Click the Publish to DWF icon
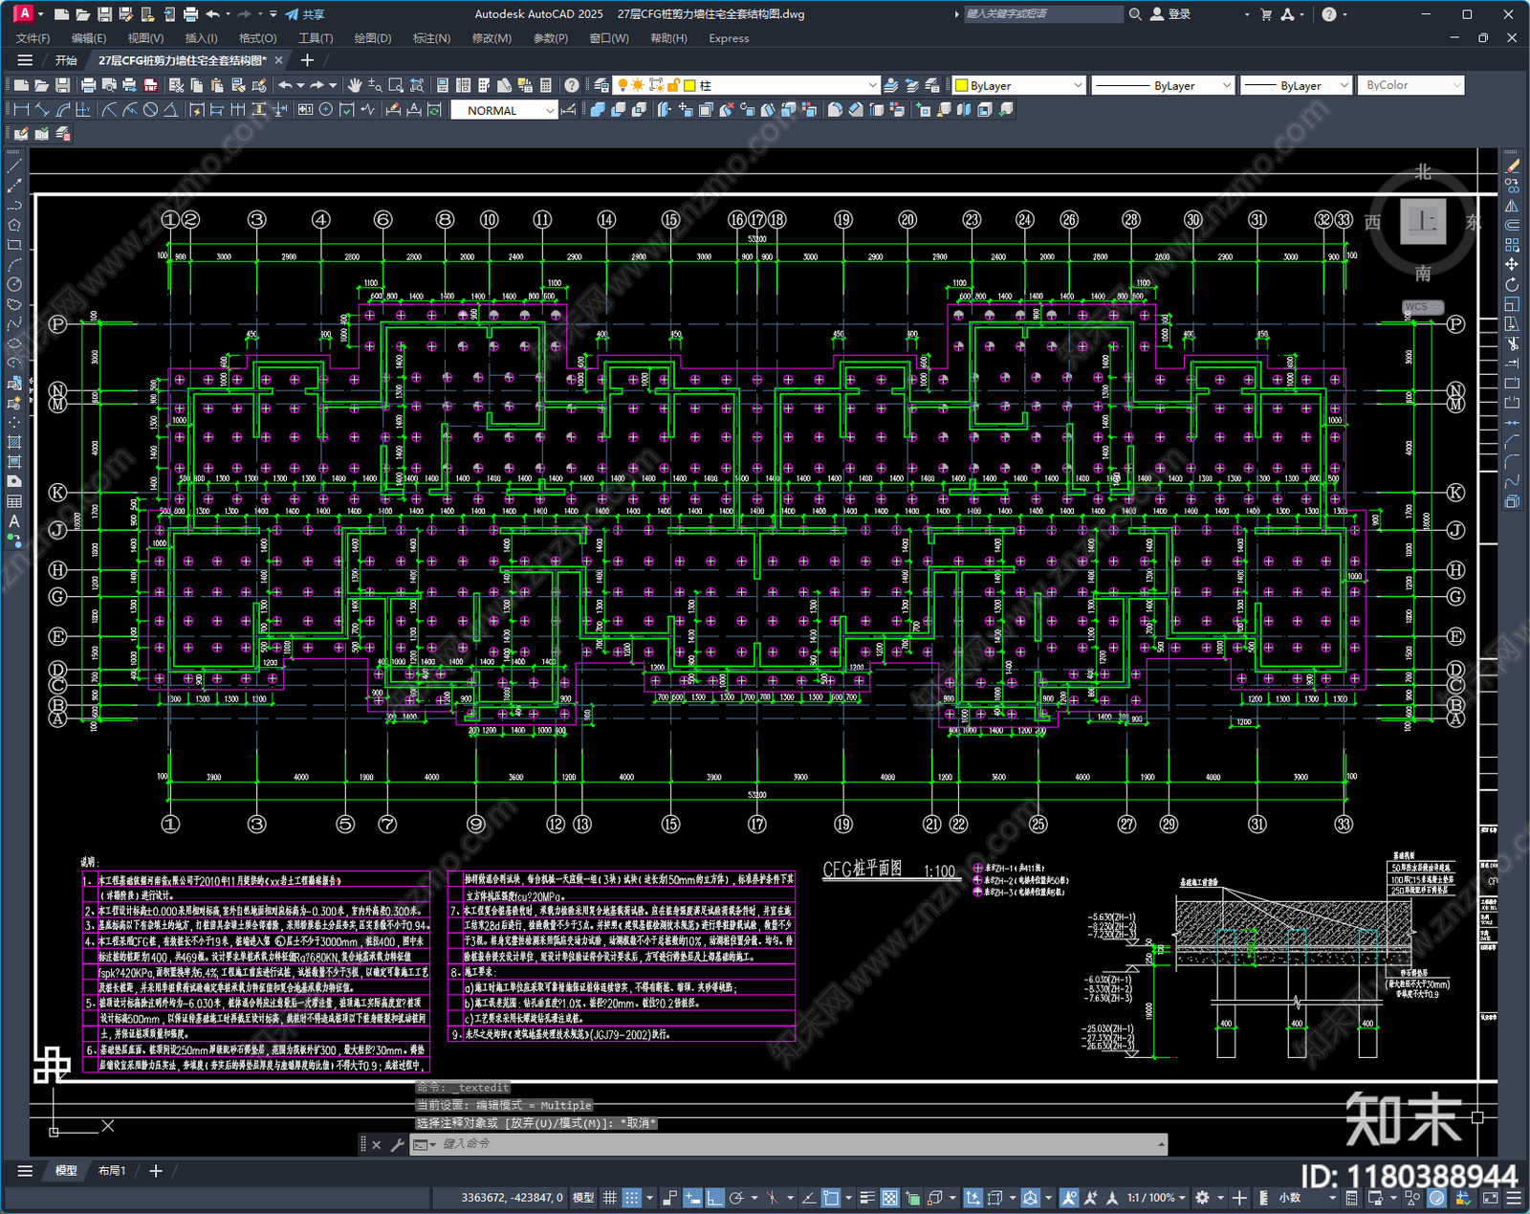The image size is (1530, 1214). coord(151,85)
